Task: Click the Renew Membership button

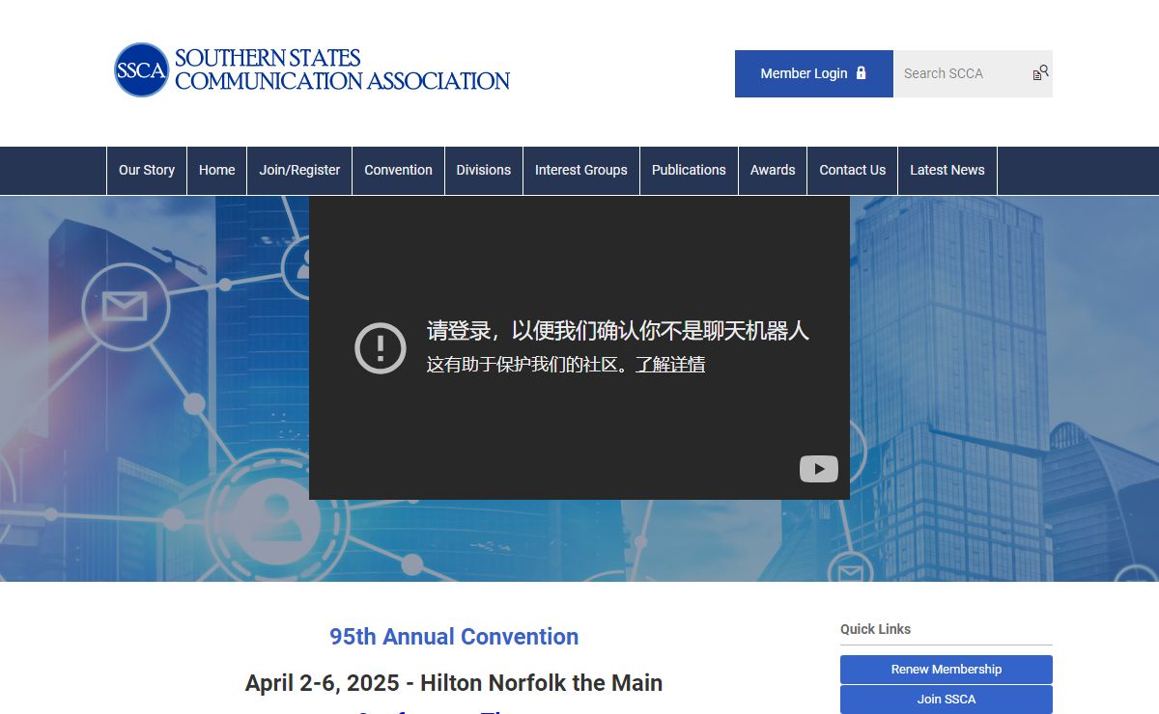Action: [947, 670]
